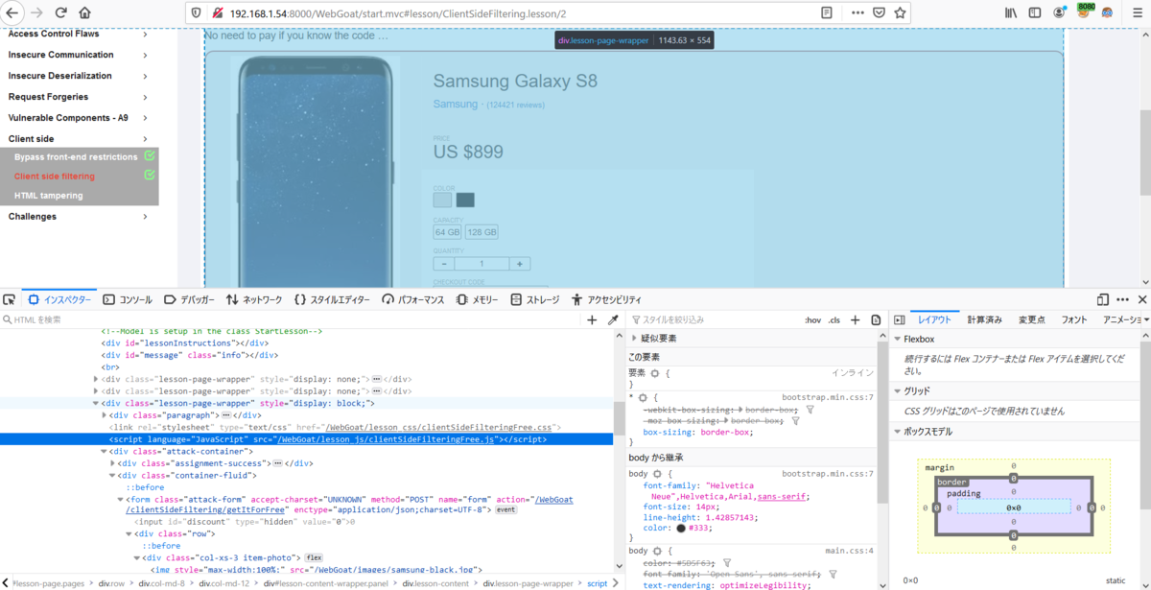The image size is (1151, 590).
Task: Select the 変更点 sidebar tab
Action: pyautogui.click(x=1031, y=319)
